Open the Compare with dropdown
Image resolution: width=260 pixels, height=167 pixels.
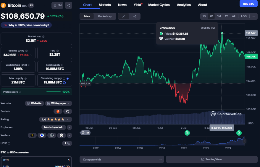(122, 160)
